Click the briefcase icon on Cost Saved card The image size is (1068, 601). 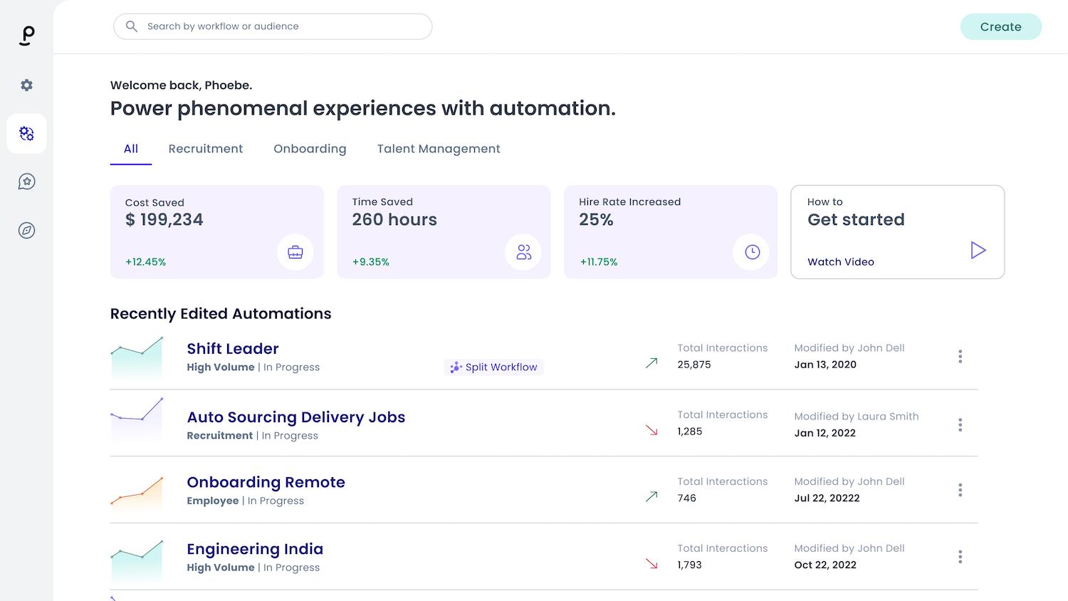click(x=295, y=252)
